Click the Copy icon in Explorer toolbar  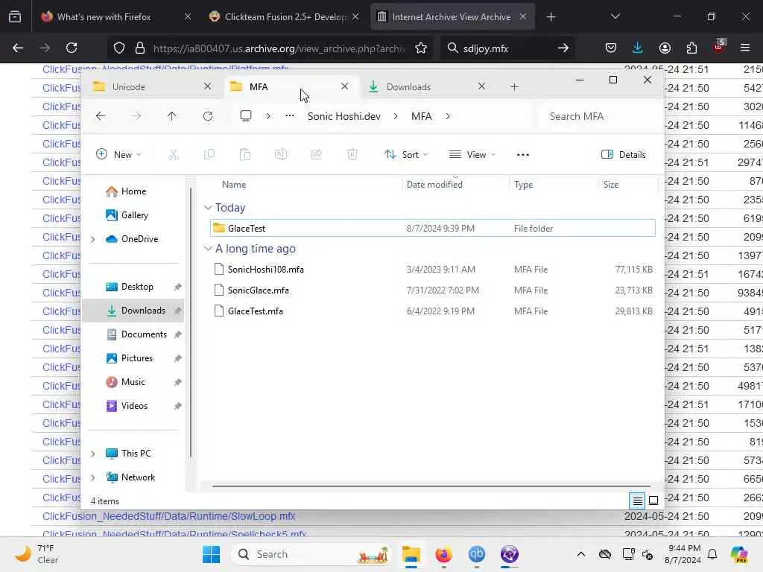[209, 155]
